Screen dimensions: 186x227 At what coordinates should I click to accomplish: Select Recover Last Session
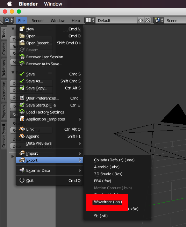pyautogui.click(x=50, y=57)
